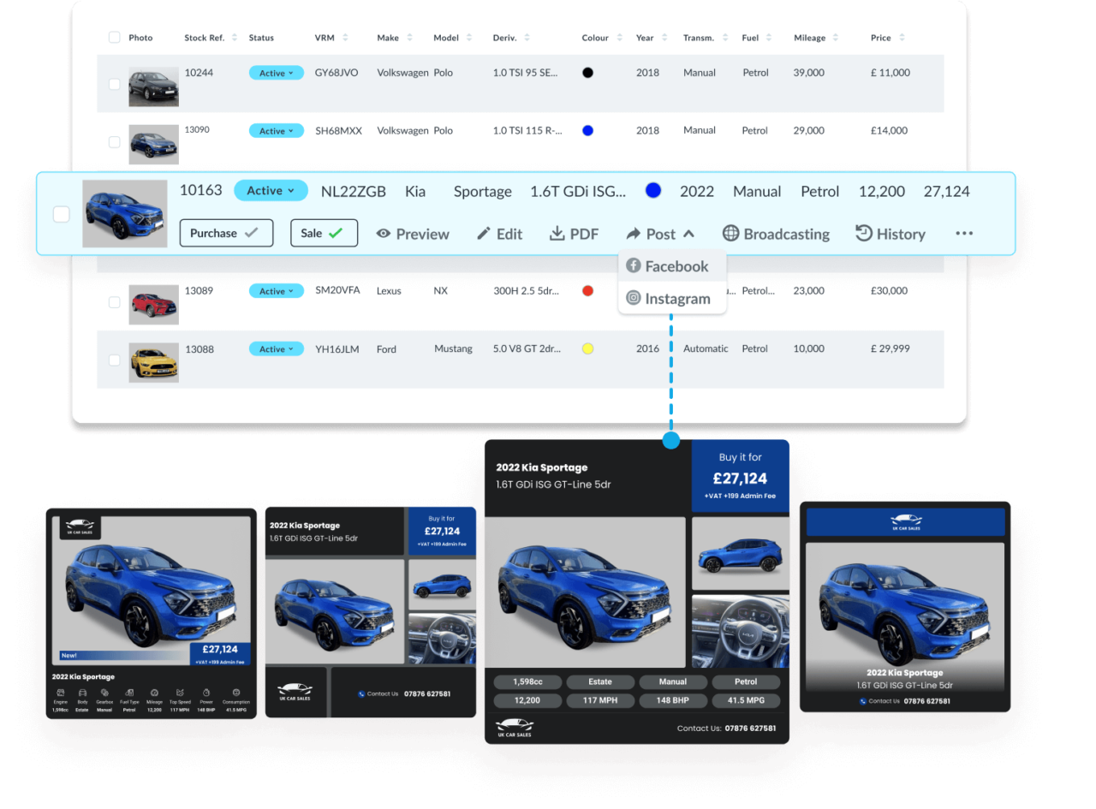Click the PDF download icon
Image resolution: width=1096 pixels, height=809 pixels.
(557, 234)
